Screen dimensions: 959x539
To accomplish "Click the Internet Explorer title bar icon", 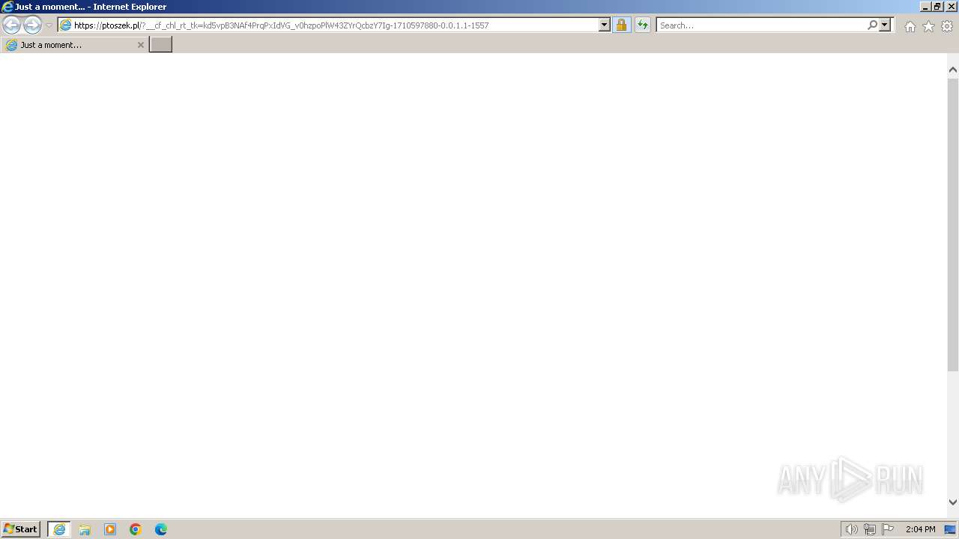I will pyautogui.click(x=7, y=7).
